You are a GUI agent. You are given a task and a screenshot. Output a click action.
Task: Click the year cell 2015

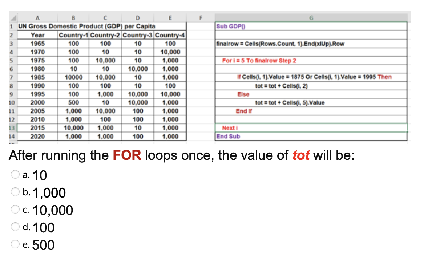coord(37,128)
